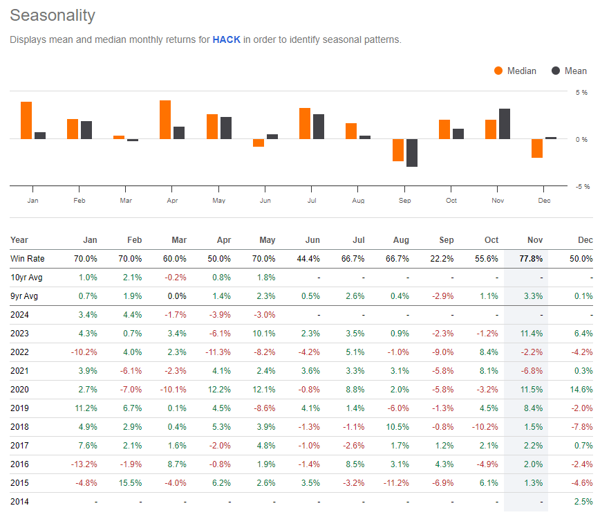Click the 77.8% November win rate cell
Viewport: 600px width, 517px height.
tap(532, 258)
